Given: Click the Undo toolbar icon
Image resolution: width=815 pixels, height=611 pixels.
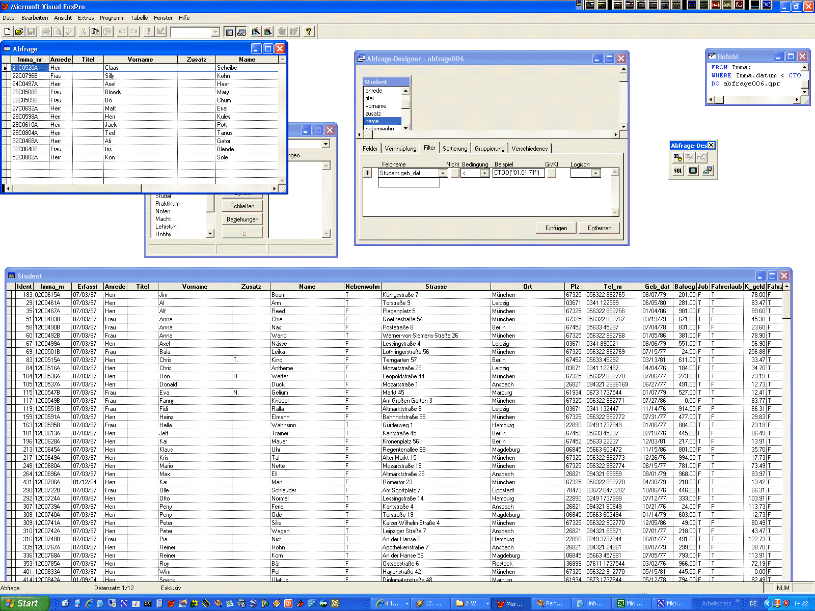Looking at the screenshot, I should (122, 32).
